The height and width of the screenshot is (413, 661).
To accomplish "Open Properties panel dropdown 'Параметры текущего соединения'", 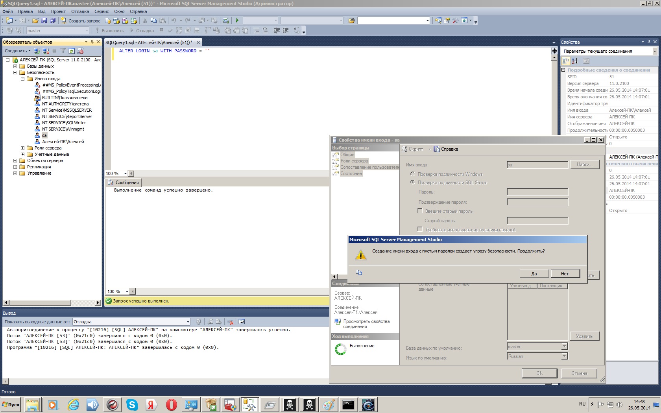I will 655,51.
